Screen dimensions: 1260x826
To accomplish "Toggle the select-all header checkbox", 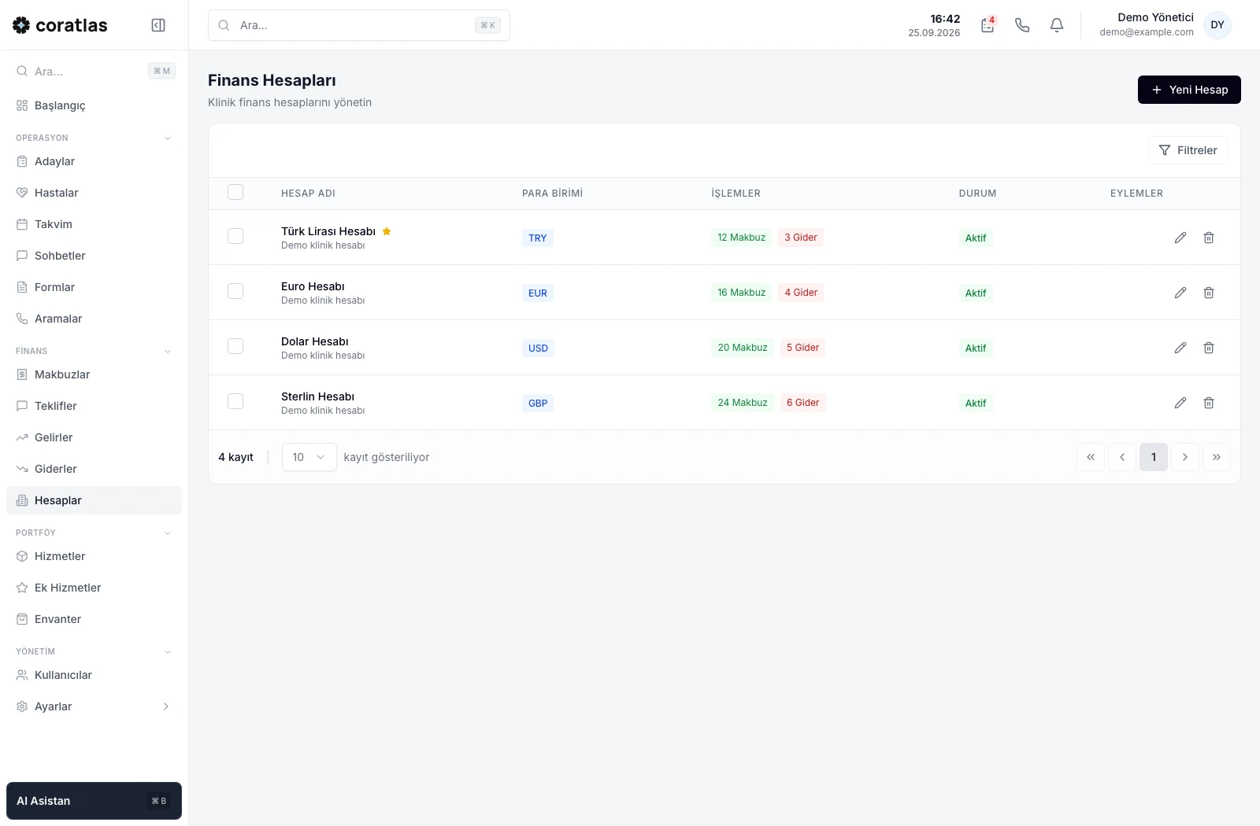I will pyautogui.click(x=235, y=192).
